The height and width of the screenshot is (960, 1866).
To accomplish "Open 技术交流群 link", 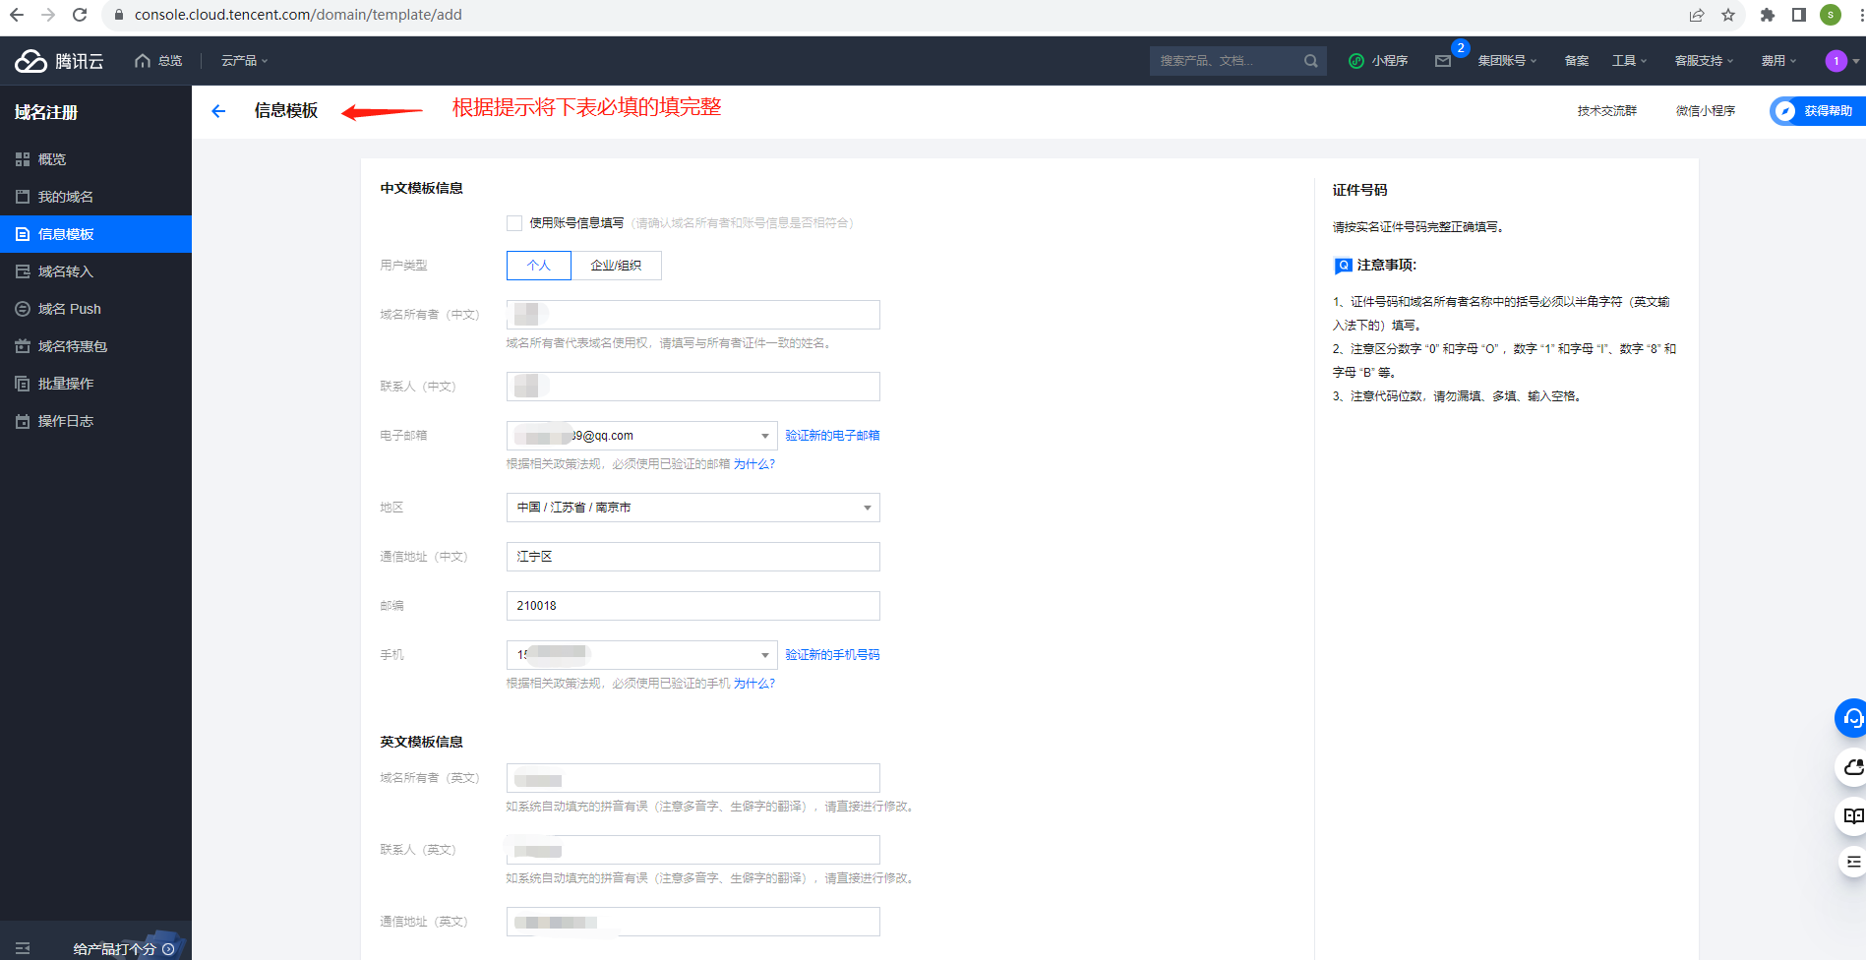I will click(1607, 111).
